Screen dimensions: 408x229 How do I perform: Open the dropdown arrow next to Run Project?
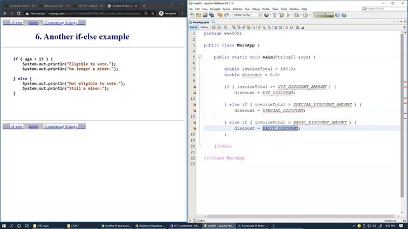coord(292,15)
